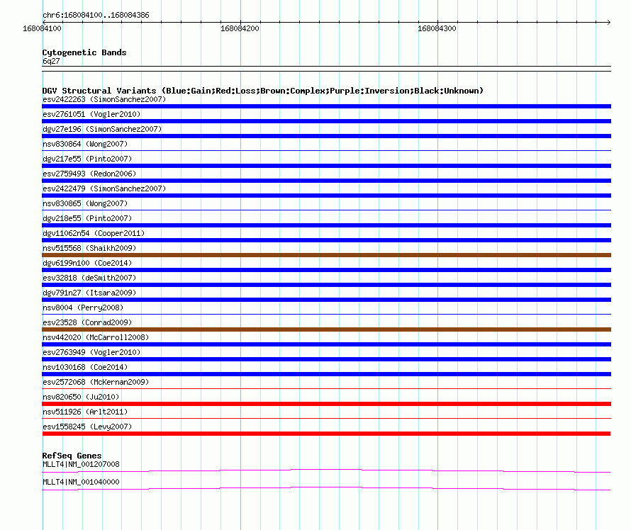This screenshot has height=530, width=631.
Task: Click the red loss bar under nsv820650
Action: click(x=326, y=404)
